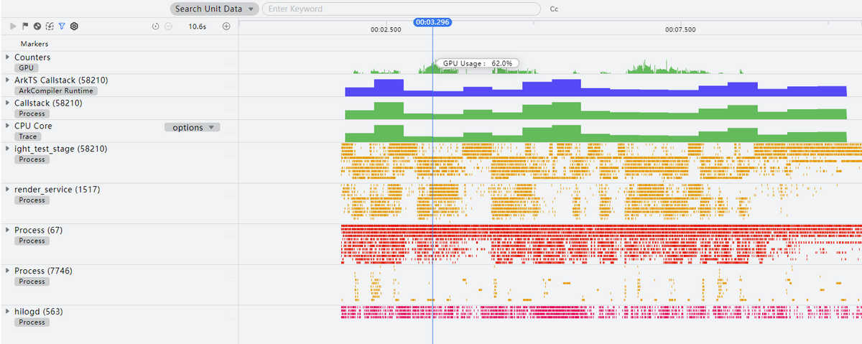Click the round clock-style toolbar icon
The height and width of the screenshot is (344, 862).
pyautogui.click(x=37, y=26)
